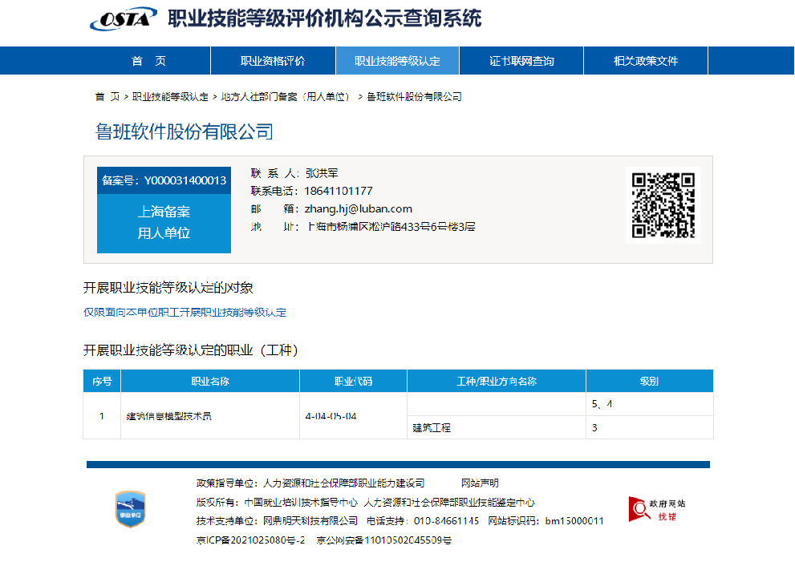Click the OSTA logo in header

[x=124, y=18]
